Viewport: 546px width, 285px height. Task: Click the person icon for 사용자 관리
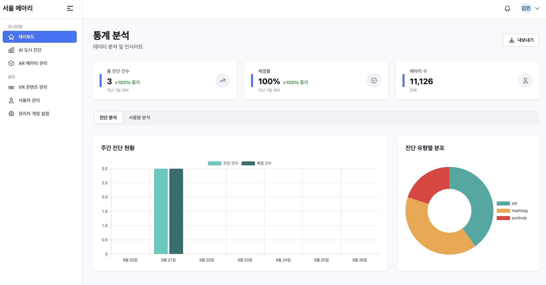click(x=11, y=100)
